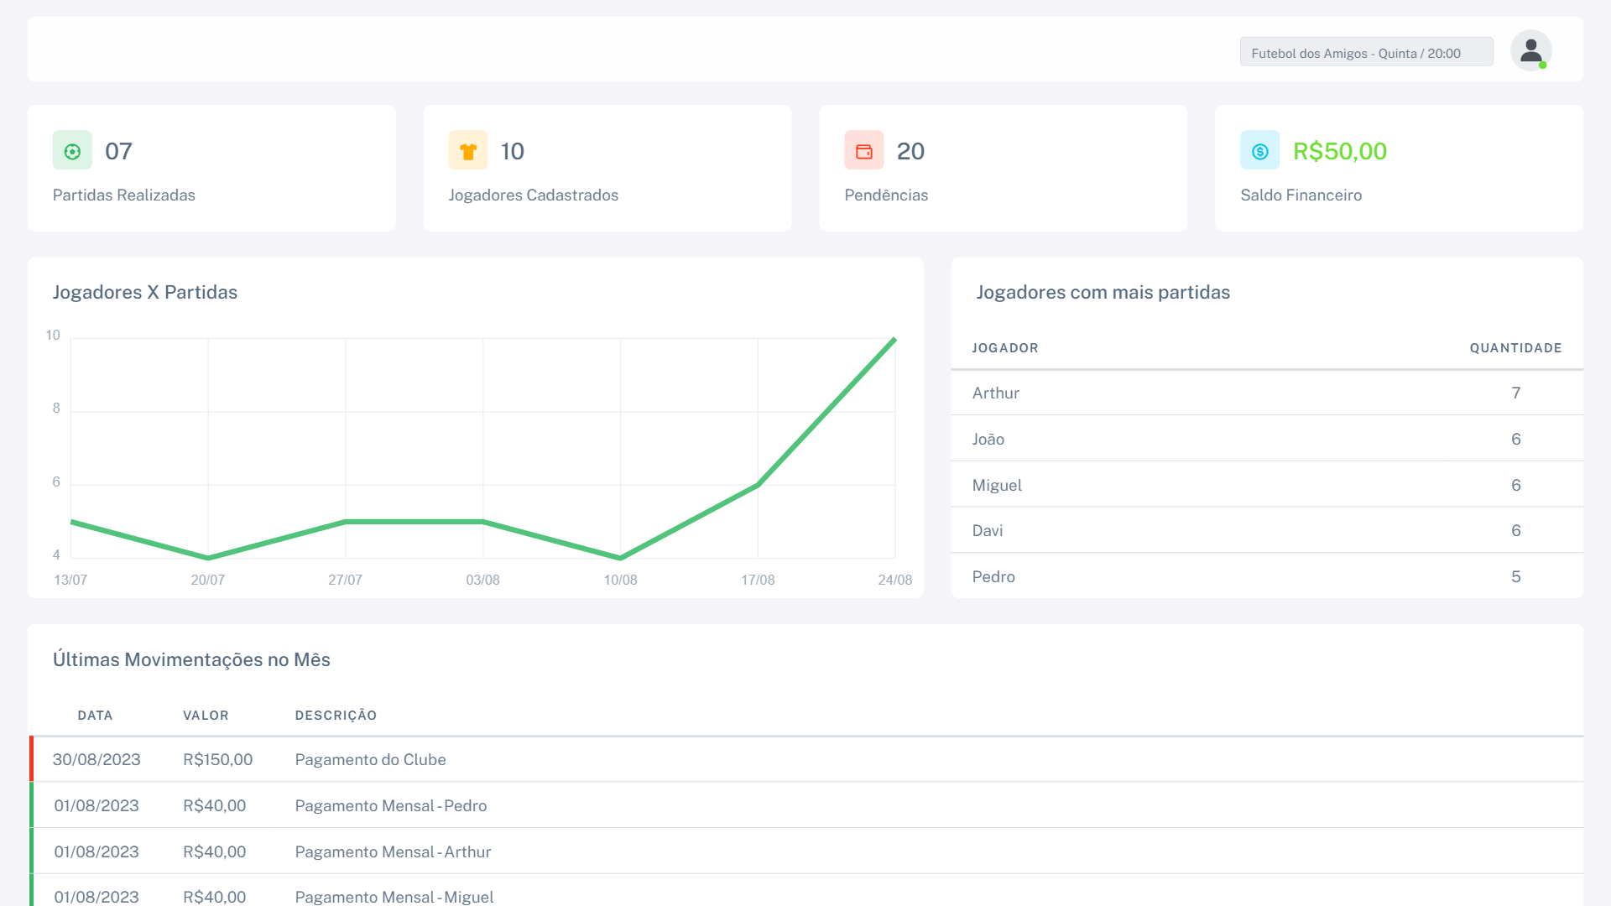1611x906 pixels.
Task: Click the DESCRIÇÃO column header
Action: pyautogui.click(x=336, y=716)
